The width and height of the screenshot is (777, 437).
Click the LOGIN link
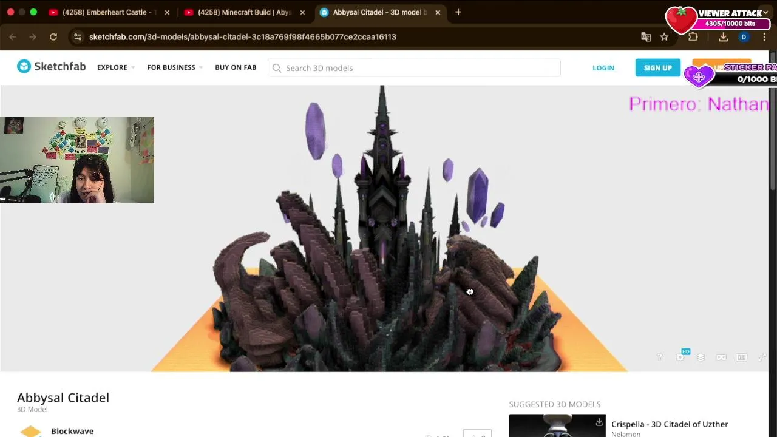point(603,68)
